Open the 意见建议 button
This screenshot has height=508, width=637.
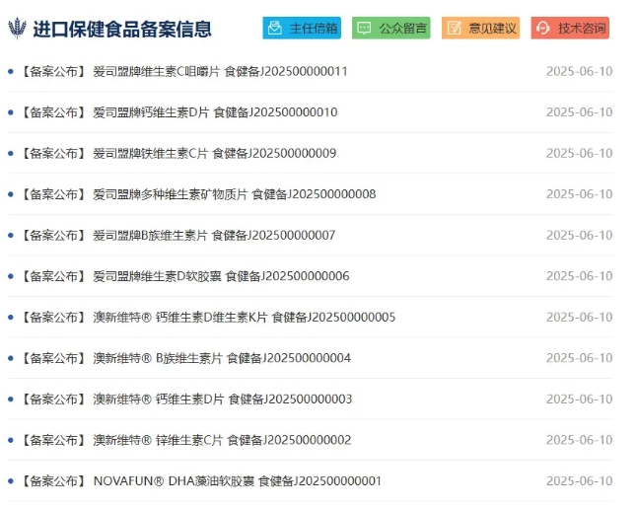tap(480, 28)
